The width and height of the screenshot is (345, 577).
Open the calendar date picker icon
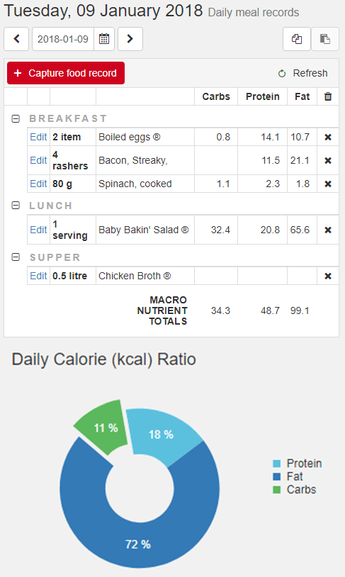[x=104, y=39]
